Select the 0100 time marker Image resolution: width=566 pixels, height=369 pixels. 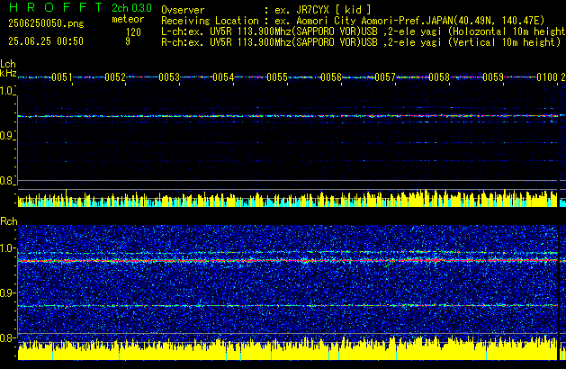point(547,77)
